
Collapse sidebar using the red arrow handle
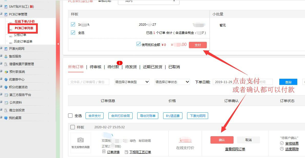(x=58, y=44)
